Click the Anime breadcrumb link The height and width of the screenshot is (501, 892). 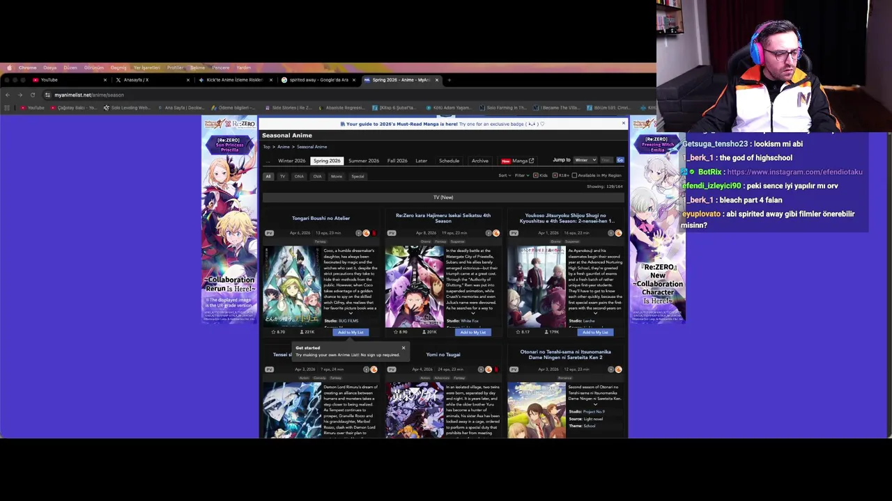(284, 147)
